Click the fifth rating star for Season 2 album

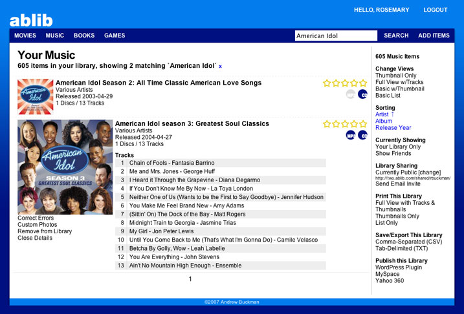[x=363, y=83]
